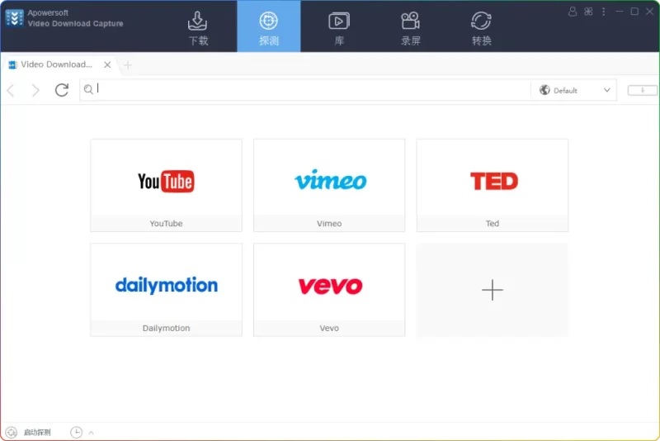Screen dimensions: 660x441
Task: Open the Vimeo site tile
Action: (329, 185)
